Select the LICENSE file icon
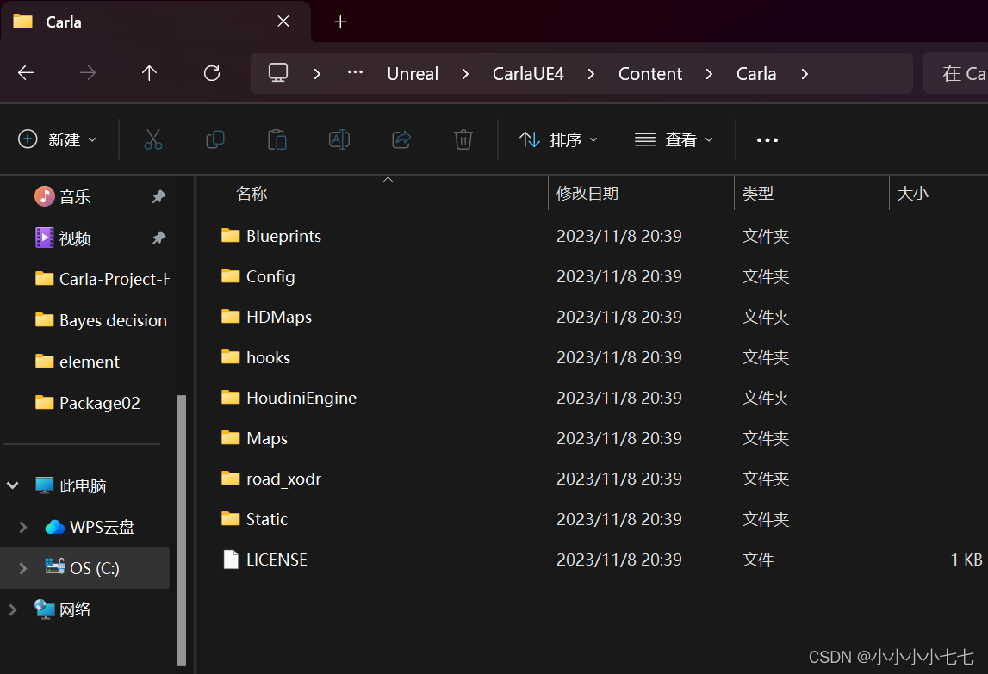This screenshot has width=988, height=674. [x=231, y=560]
